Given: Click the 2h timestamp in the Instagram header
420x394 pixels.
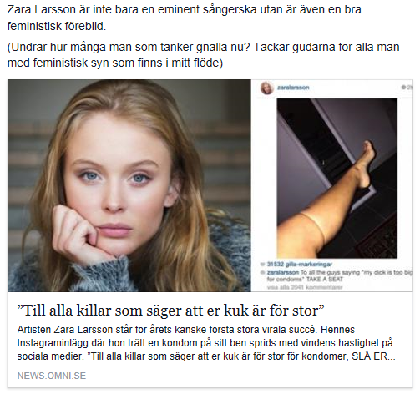Looking at the screenshot, I should click(x=410, y=88).
